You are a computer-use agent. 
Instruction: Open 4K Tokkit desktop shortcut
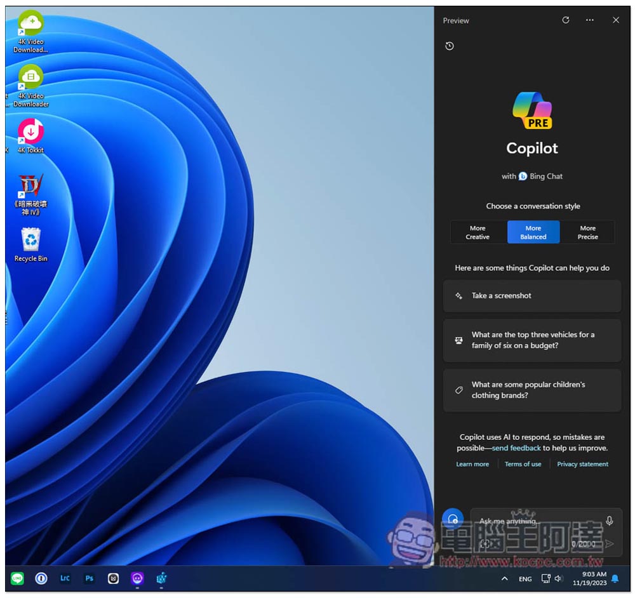[x=30, y=136]
